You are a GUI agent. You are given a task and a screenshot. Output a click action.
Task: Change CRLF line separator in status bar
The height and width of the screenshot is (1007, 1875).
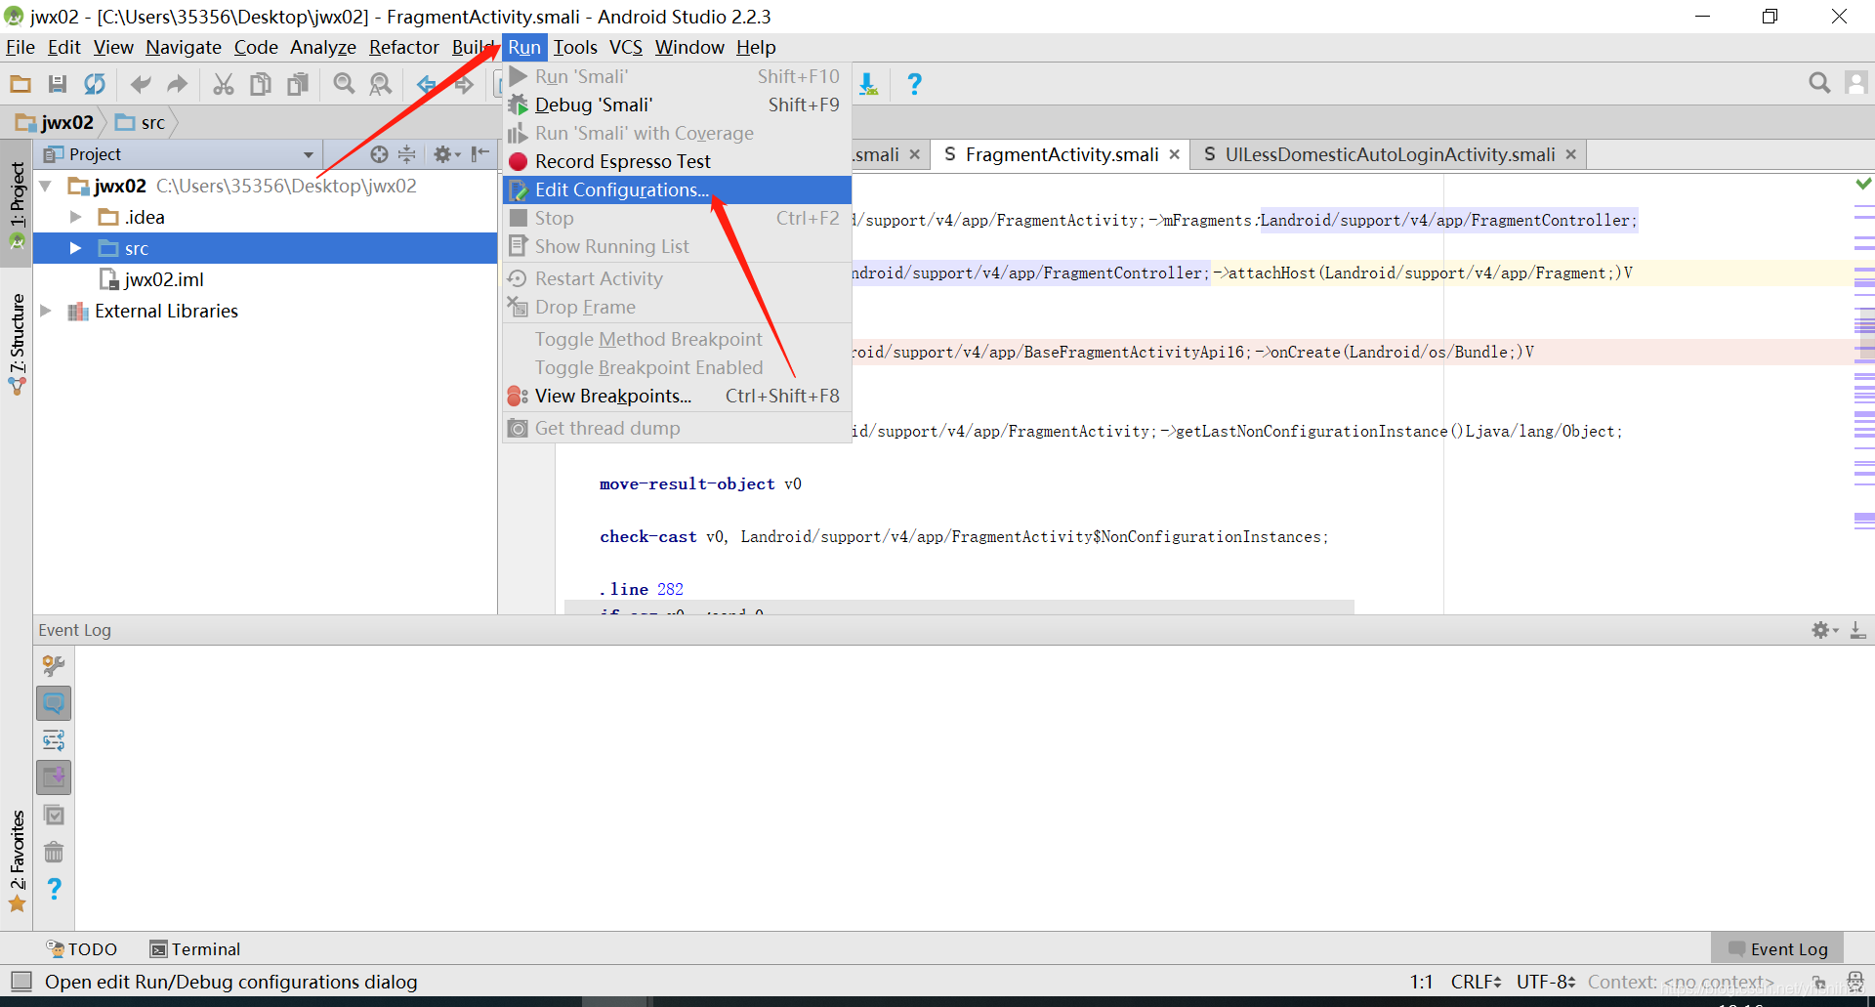tap(1476, 982)
